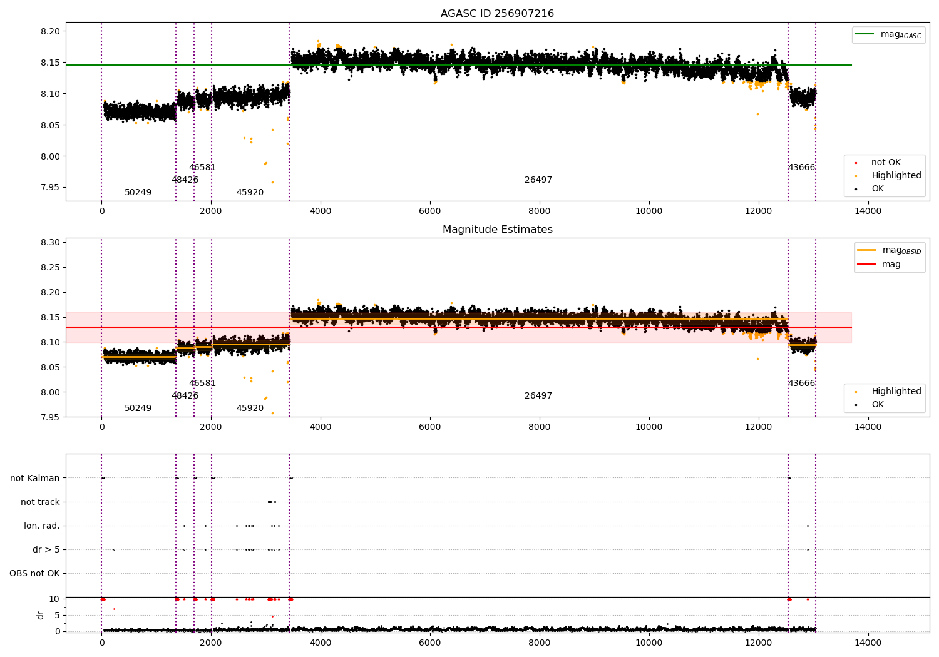The height and width of the screenshot is (657, 939).
Task: Click the 'AGASC ID 256907216' plot title
Action: (497, 14)
